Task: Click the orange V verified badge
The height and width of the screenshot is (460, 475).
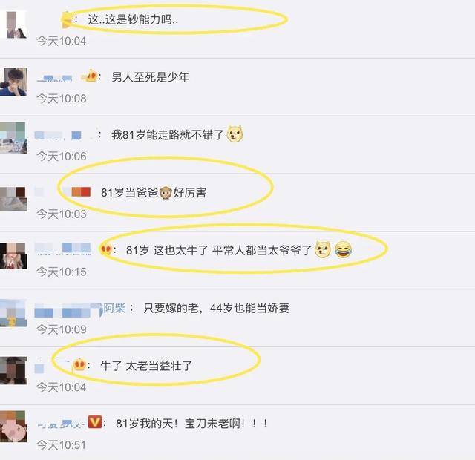Action: click(x=95, y=422)
